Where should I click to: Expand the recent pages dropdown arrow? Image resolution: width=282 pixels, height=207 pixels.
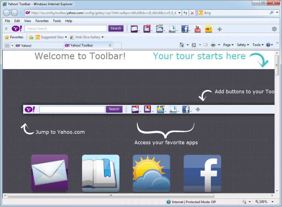coord(20,13)
